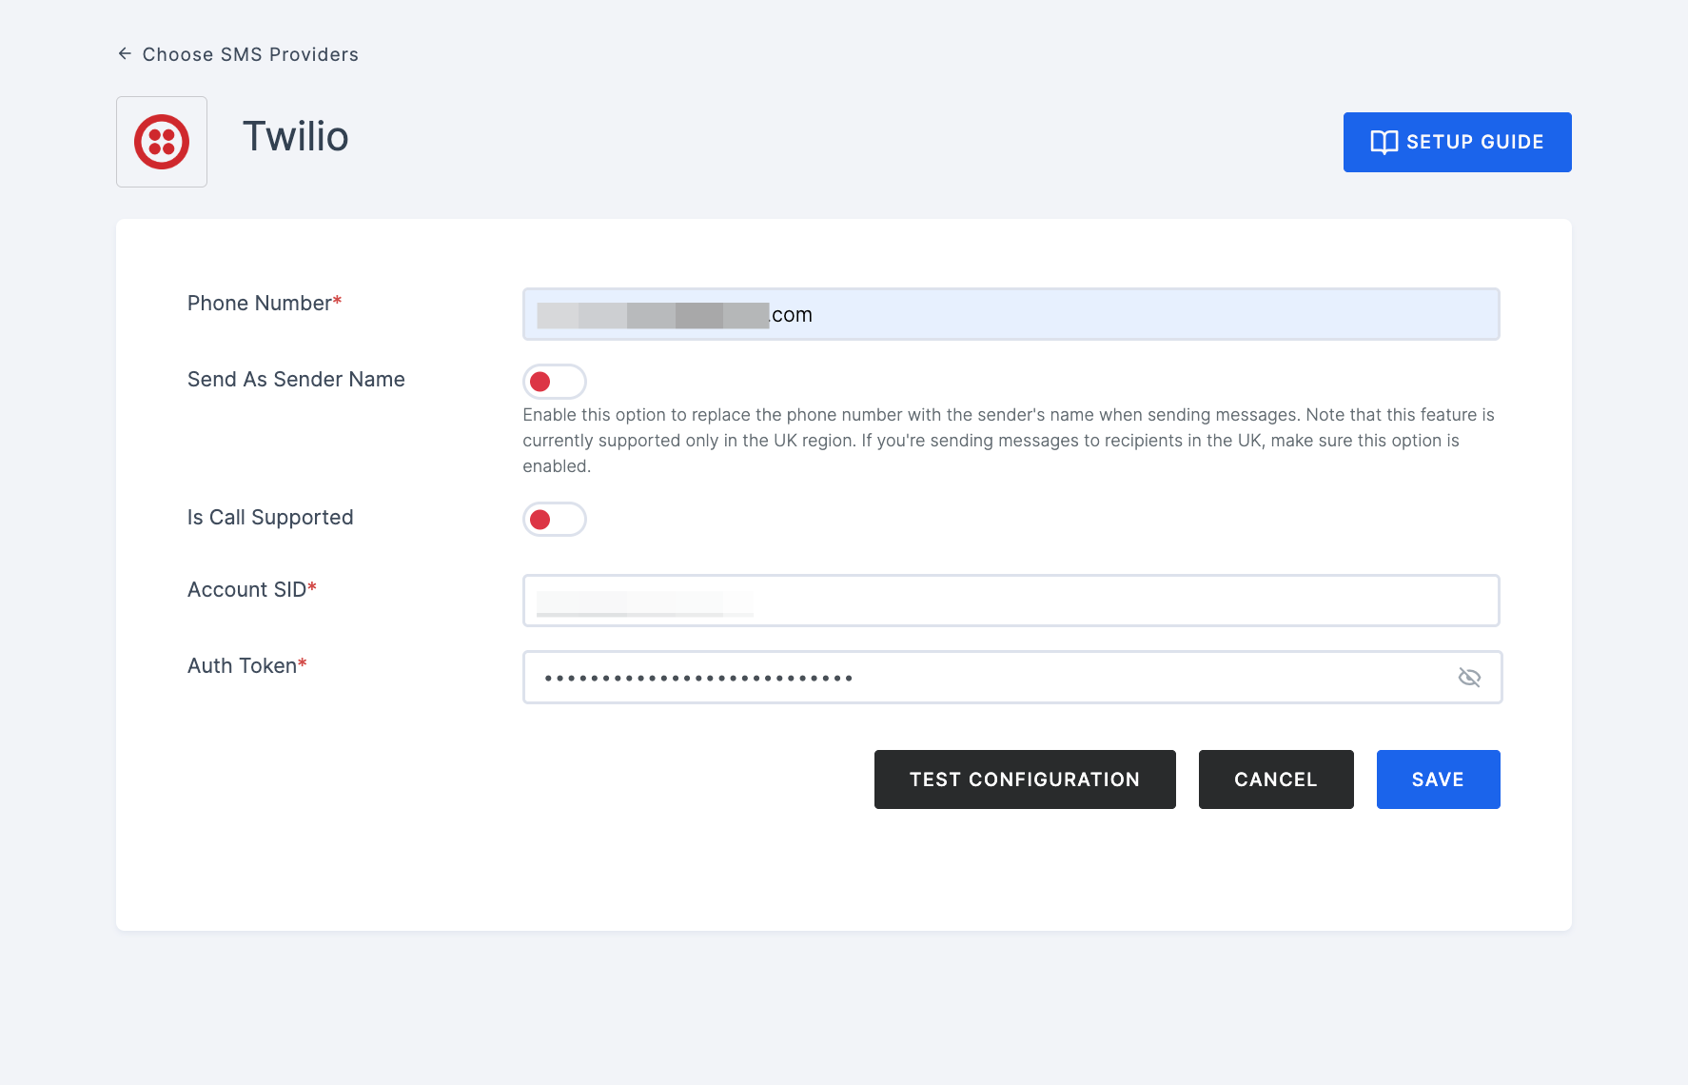The height and width of the screenshot is (1085, 1688).
Task: Click the Auth Token label
Action: [x=247, y=665]
